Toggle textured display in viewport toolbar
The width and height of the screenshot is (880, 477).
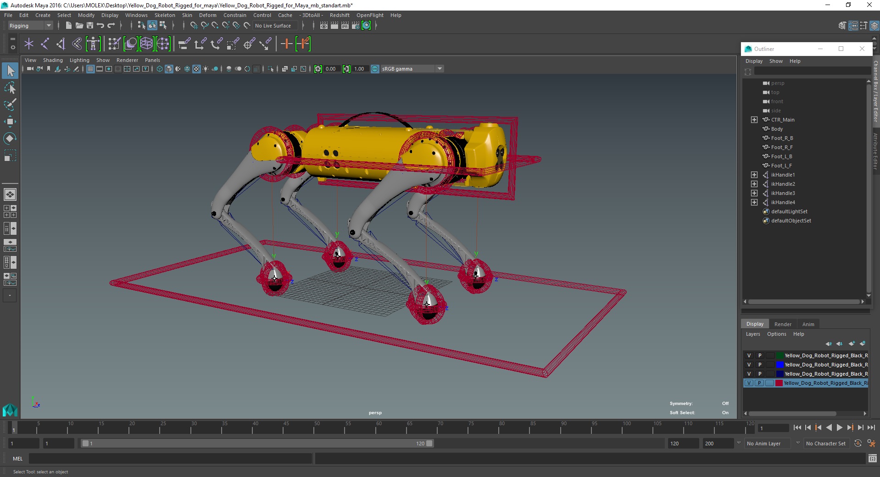(196, 69)
